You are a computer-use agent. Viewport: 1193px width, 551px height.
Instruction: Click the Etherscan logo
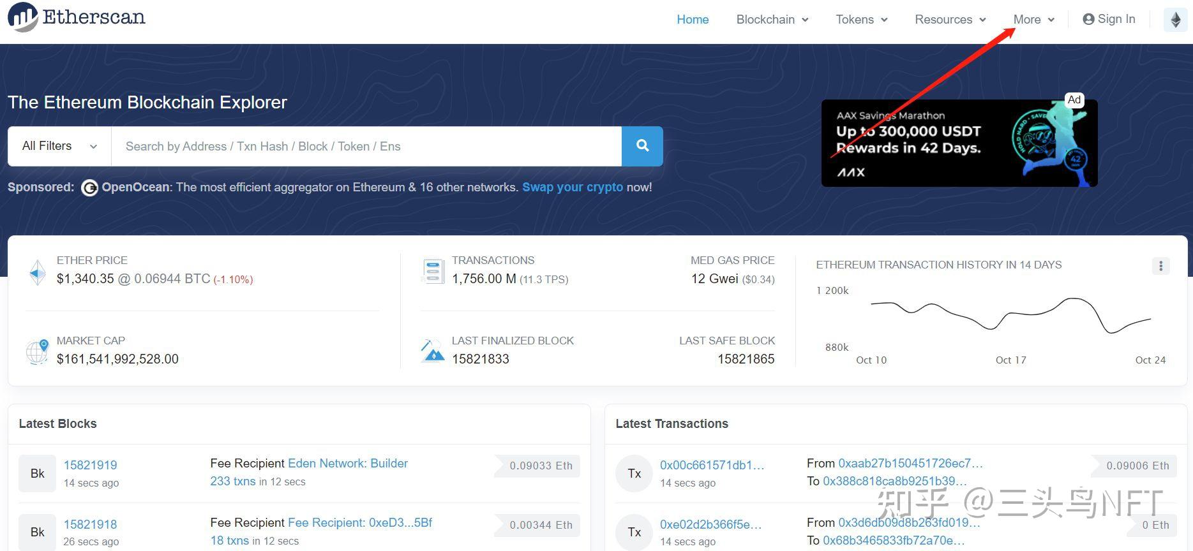(x=77, y=17)
